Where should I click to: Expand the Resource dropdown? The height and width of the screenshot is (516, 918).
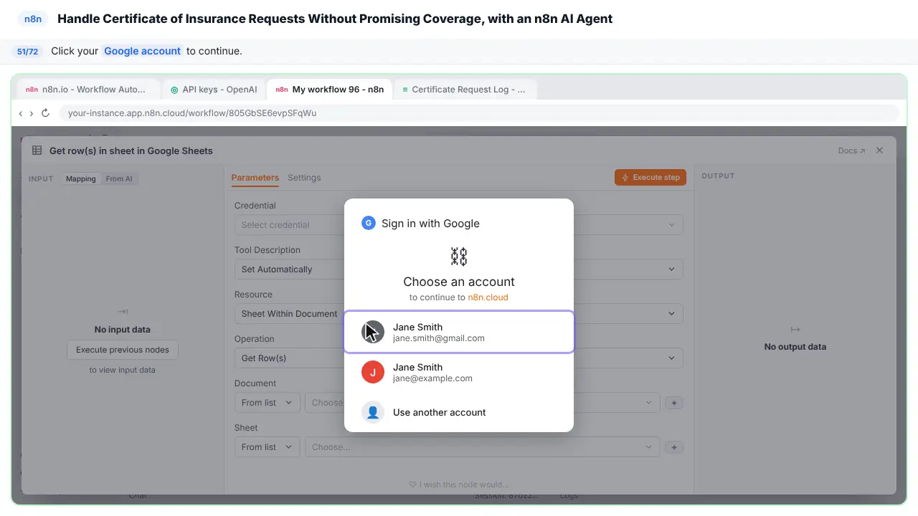coord(458,314)
